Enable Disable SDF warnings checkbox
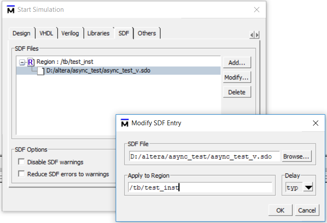Screen dimensions: 327x223 tap(21, 162)
